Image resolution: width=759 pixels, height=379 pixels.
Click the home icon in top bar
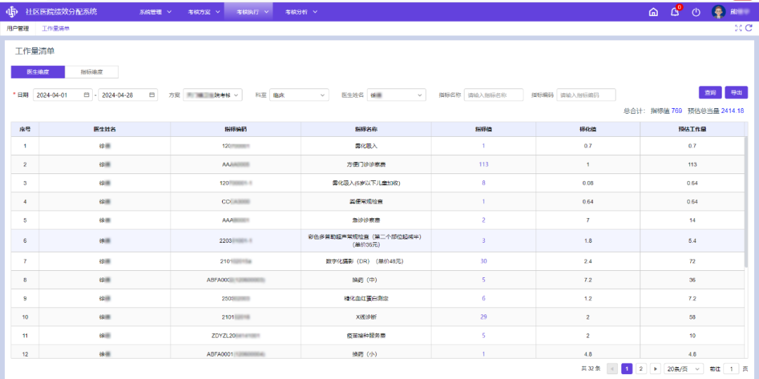point(653,12)
